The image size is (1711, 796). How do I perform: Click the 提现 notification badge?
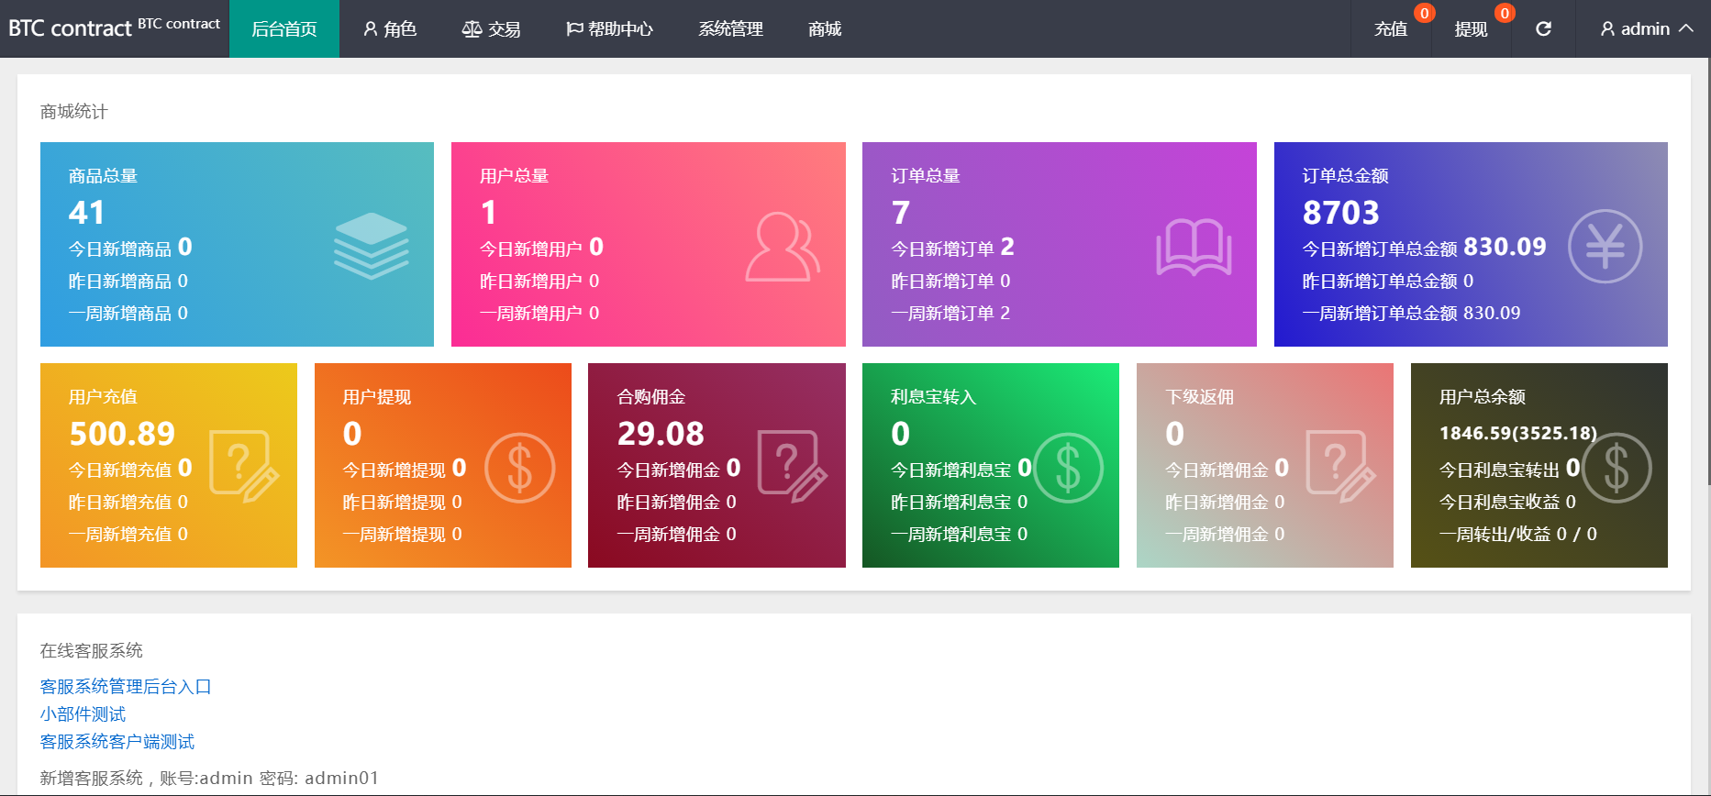pyautogui.click(x=1505, y=13)
